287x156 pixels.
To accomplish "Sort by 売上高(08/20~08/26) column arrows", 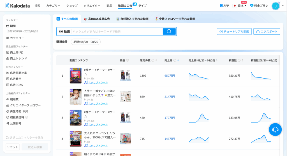I will click(x=217, y=60).
